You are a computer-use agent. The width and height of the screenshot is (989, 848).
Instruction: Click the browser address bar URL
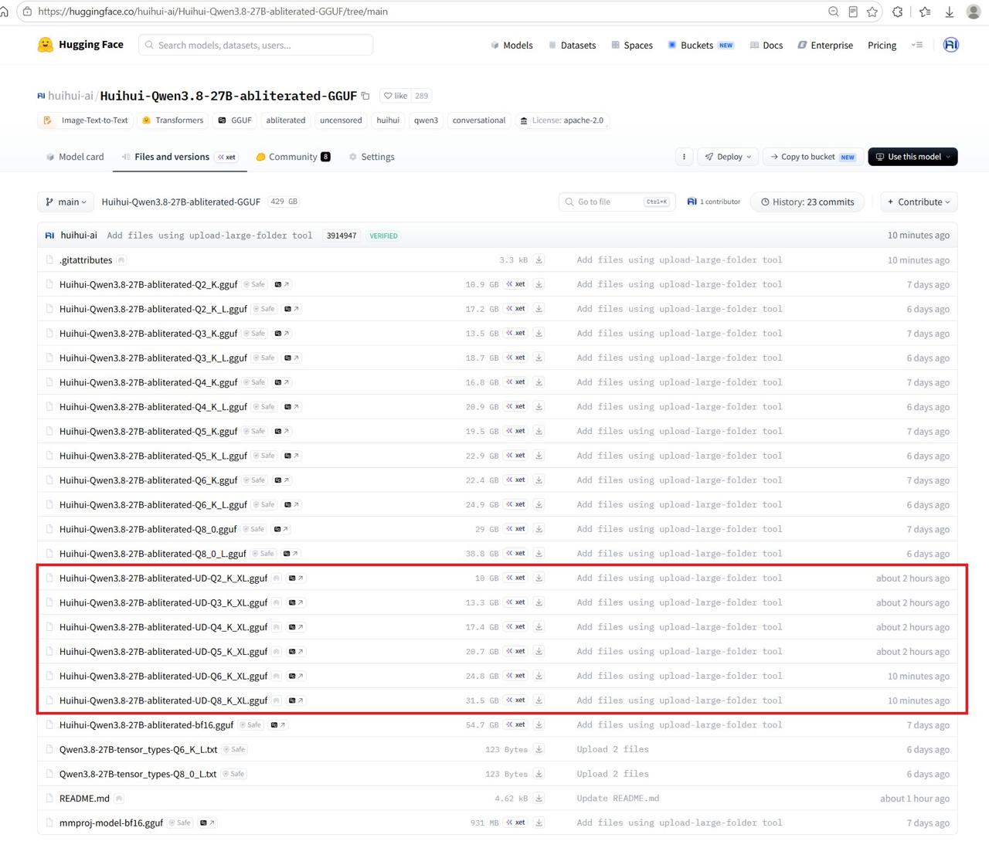point(212,12)
